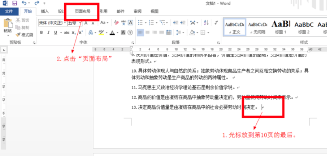Viewport: 327px width, 156px height.
Task: Toggle strikethrough abc
Action: point(67,32)
